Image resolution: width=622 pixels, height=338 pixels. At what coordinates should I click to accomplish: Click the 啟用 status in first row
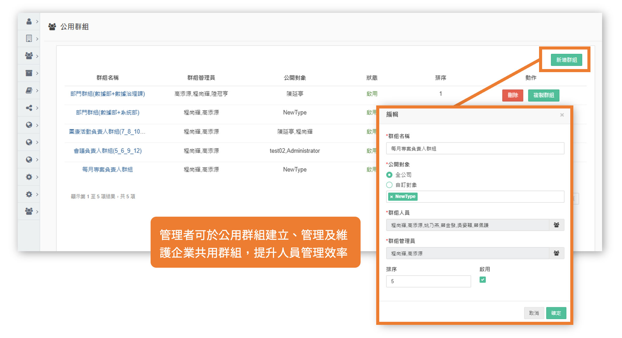tap(372, 94)
